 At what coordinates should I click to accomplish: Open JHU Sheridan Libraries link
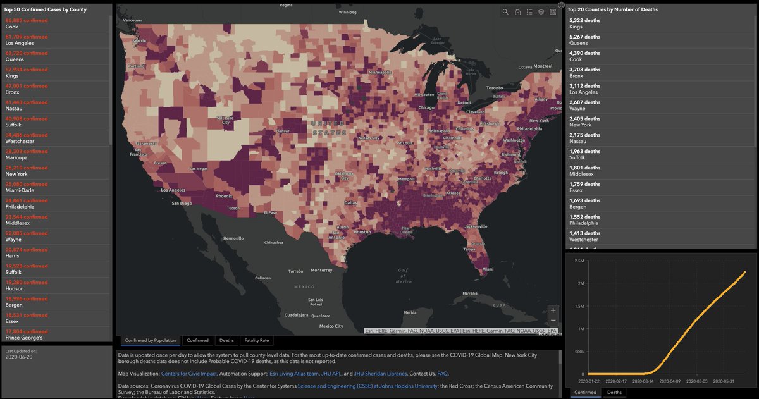379,374
